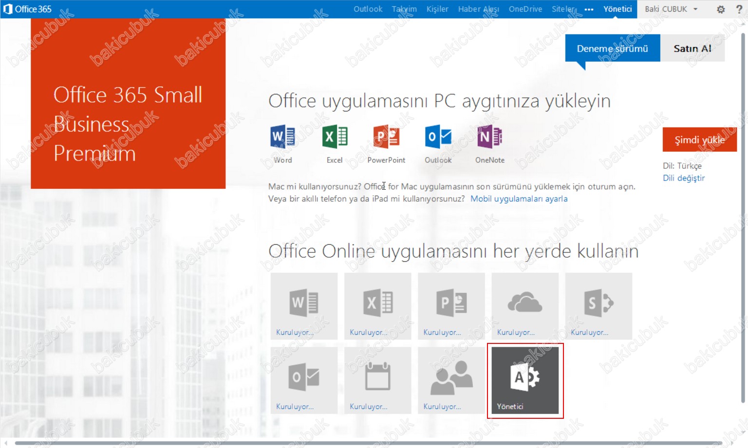Open the Excel desktop app icon

[x=335, y=137]
